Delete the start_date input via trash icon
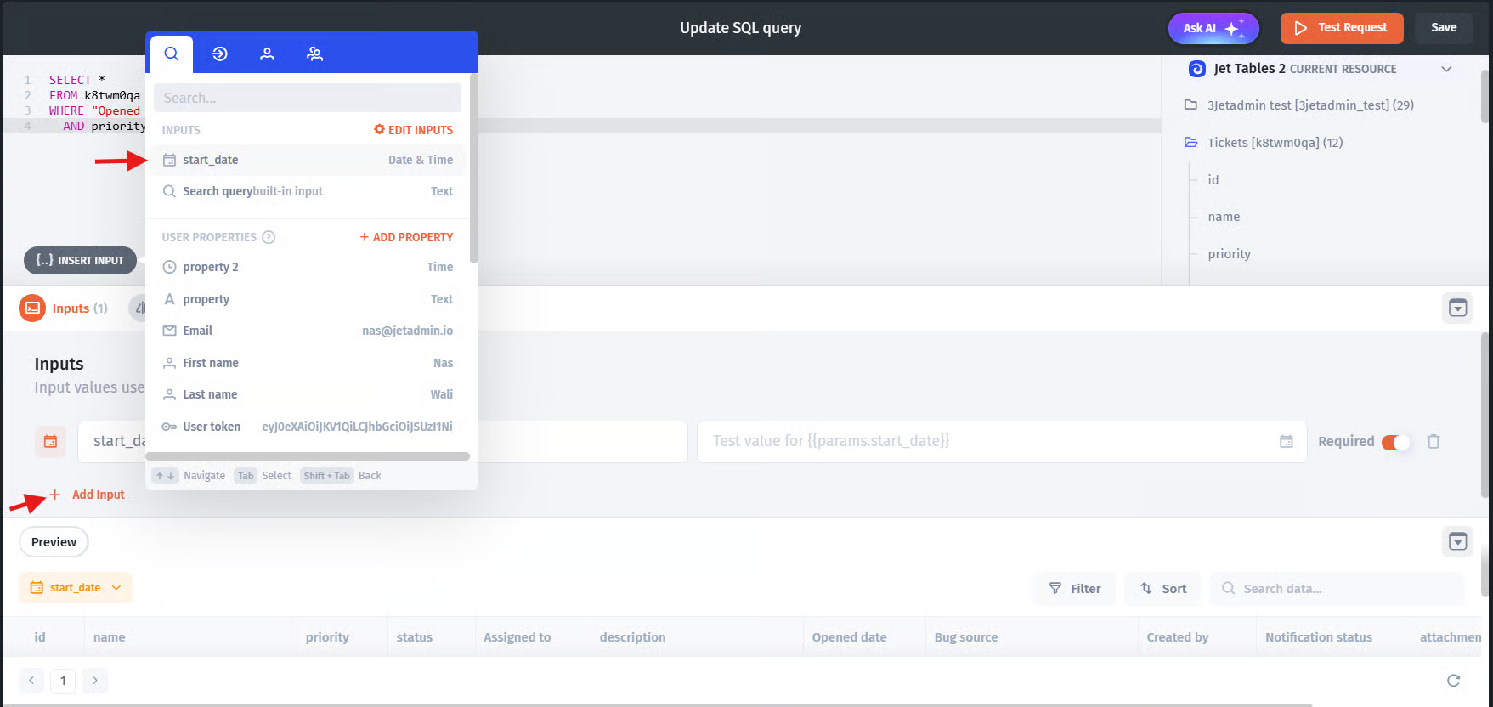The image size is (1493, 707). pos(1434,441)
